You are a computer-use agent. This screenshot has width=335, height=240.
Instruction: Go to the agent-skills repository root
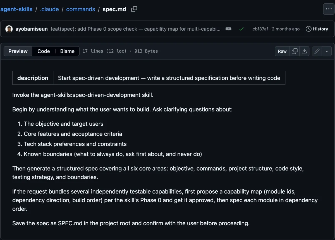point(16,9)
